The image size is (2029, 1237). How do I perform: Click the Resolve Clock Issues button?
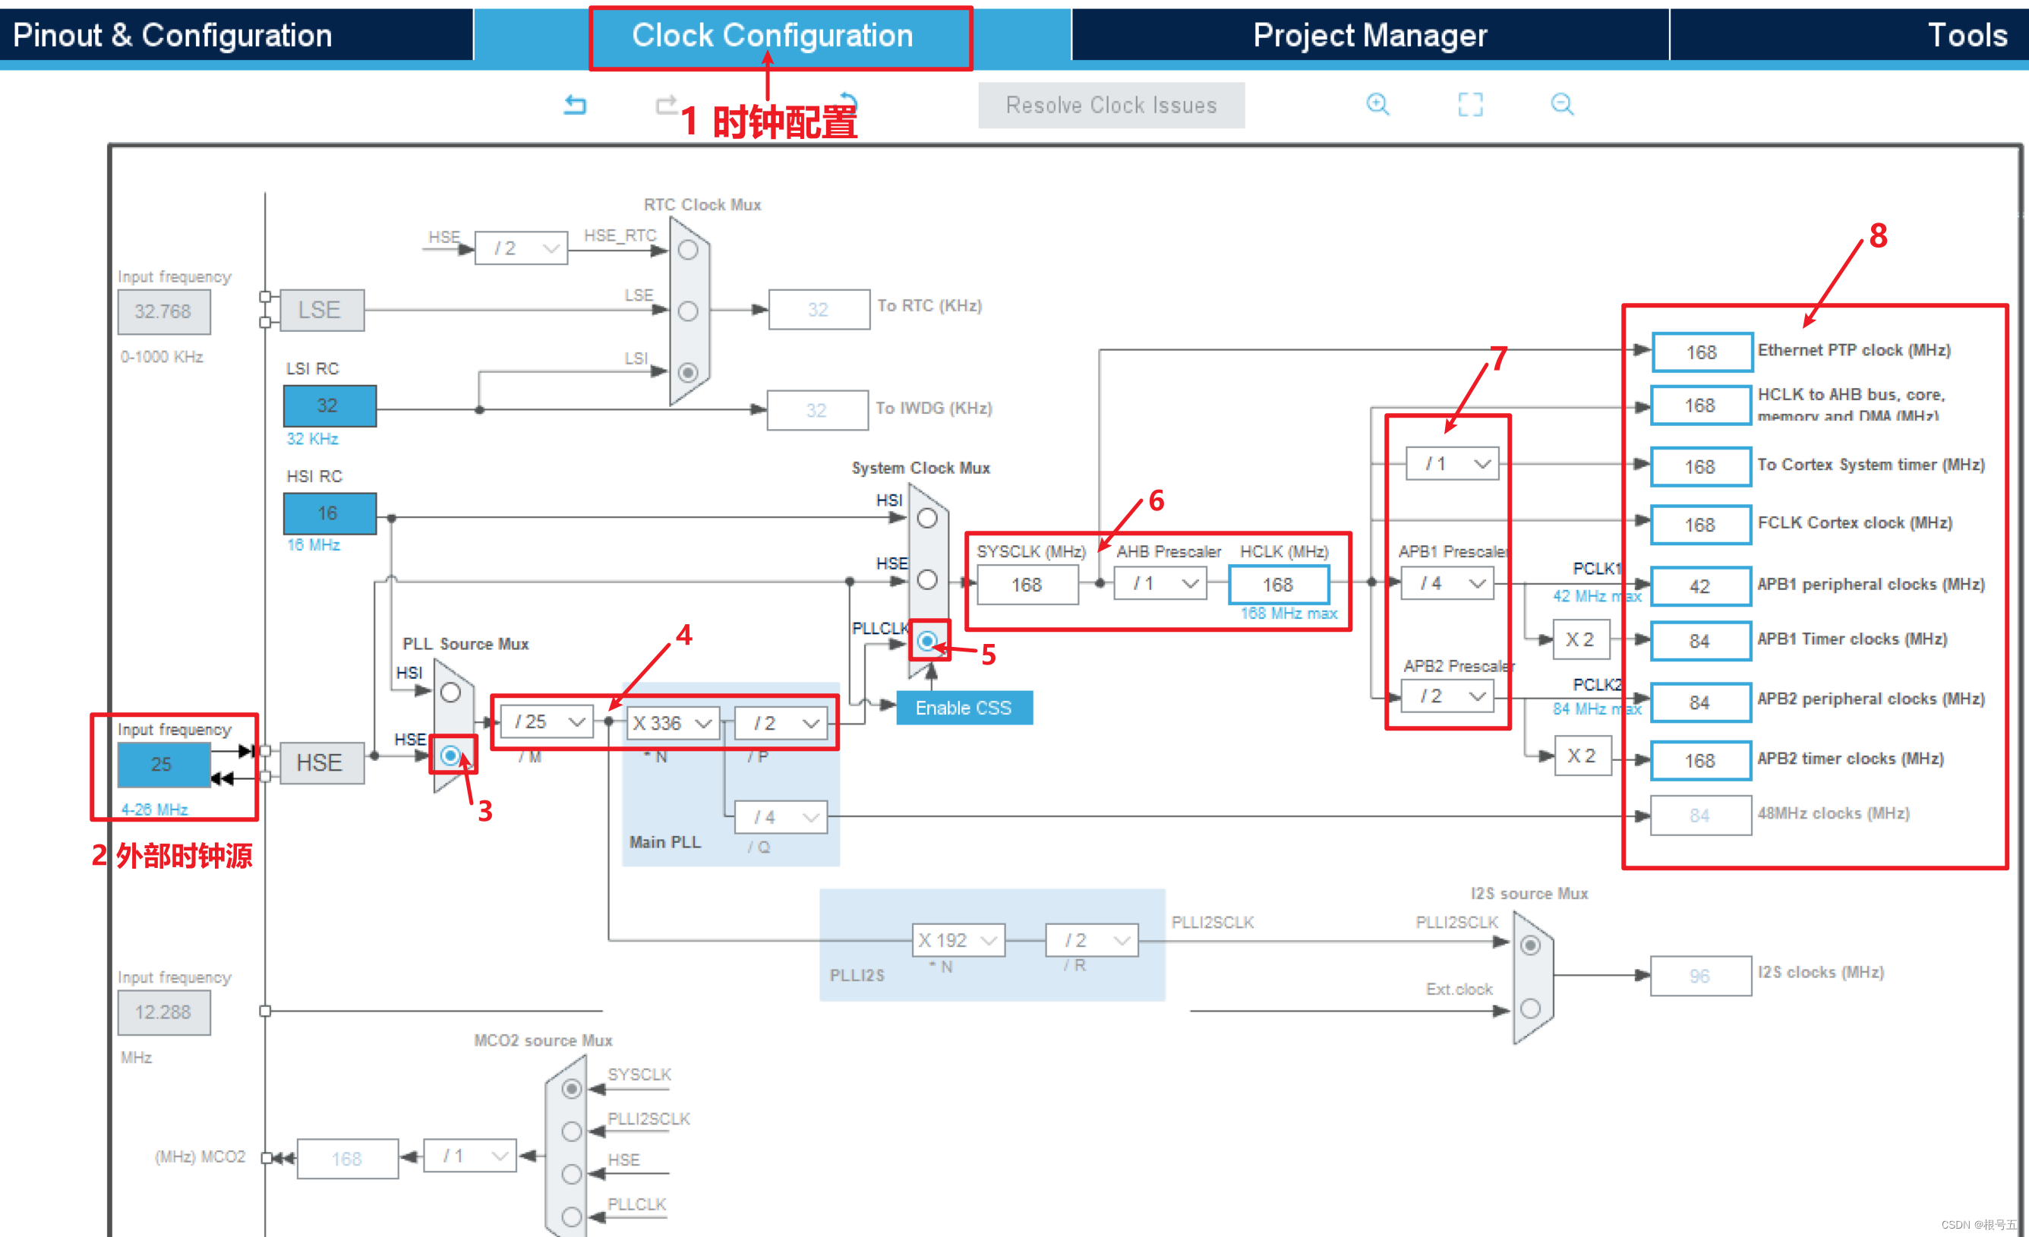pos(1111,106)
